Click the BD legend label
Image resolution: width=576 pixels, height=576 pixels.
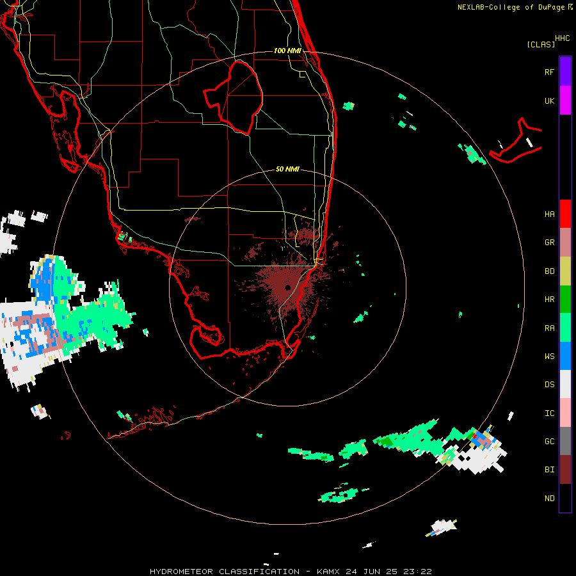coord(549,271)
